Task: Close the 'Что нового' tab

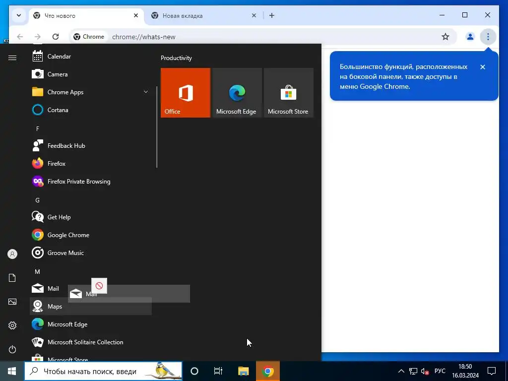Action: 136,15
